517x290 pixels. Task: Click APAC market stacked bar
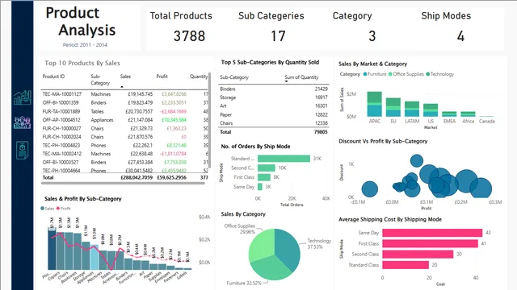374,104
